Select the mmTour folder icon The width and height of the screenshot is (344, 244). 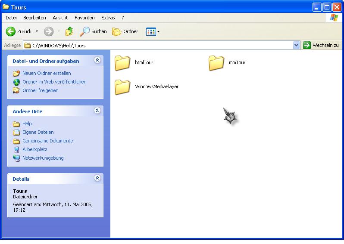[216, 63]
